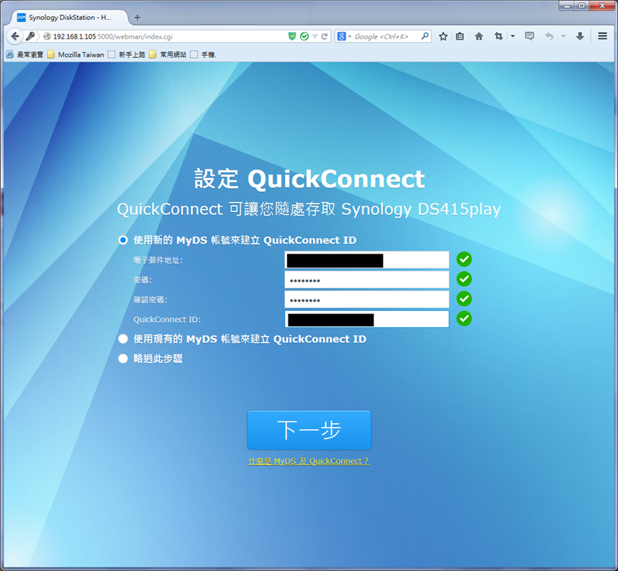Screen dimensions: 618x571
Task: Click the 下一步 next button
Action: click(309, 430)
